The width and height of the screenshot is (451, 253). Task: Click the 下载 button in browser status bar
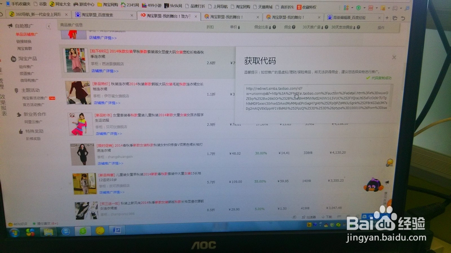point(327,217)
